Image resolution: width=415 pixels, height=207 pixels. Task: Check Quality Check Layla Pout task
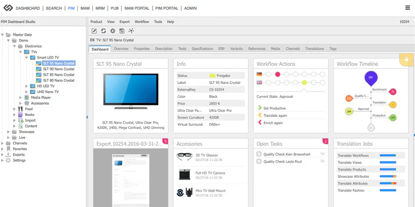(259, 161)
